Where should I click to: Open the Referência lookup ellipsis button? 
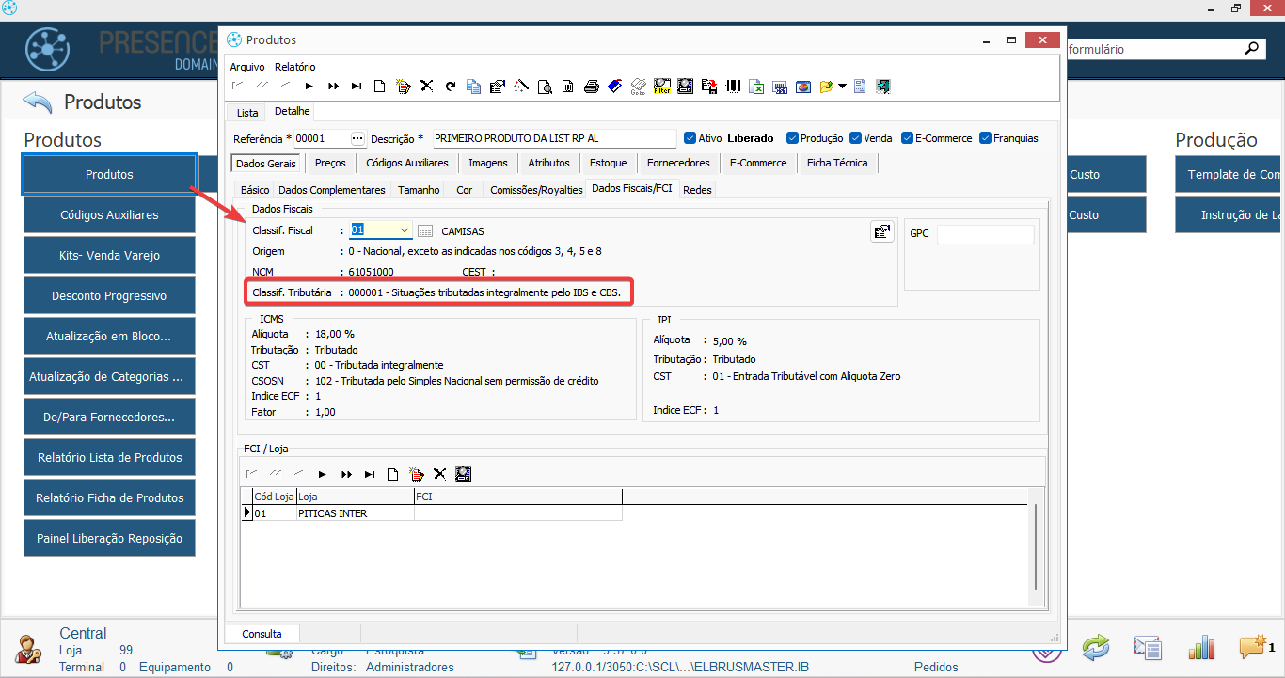point(357,138)
